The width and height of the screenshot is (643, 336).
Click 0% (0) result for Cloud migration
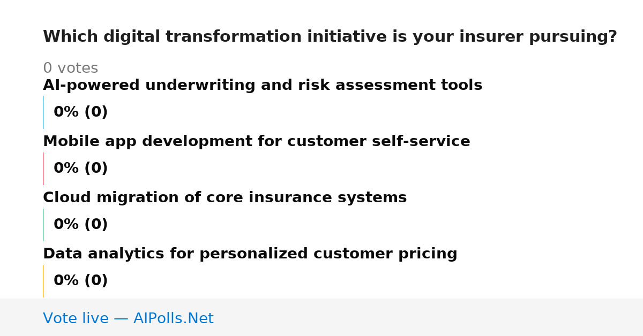tap(81, 225)
